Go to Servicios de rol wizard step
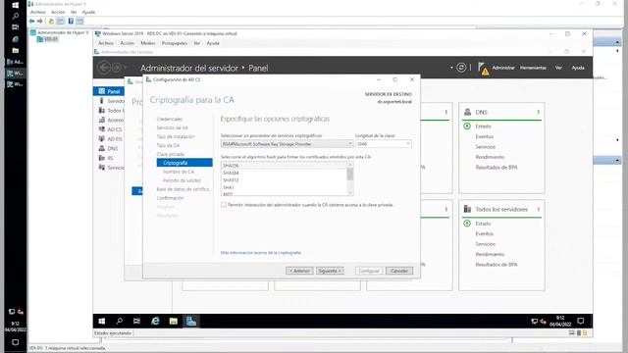Viewport: 628px width, 353px height. tap(173, 128)
